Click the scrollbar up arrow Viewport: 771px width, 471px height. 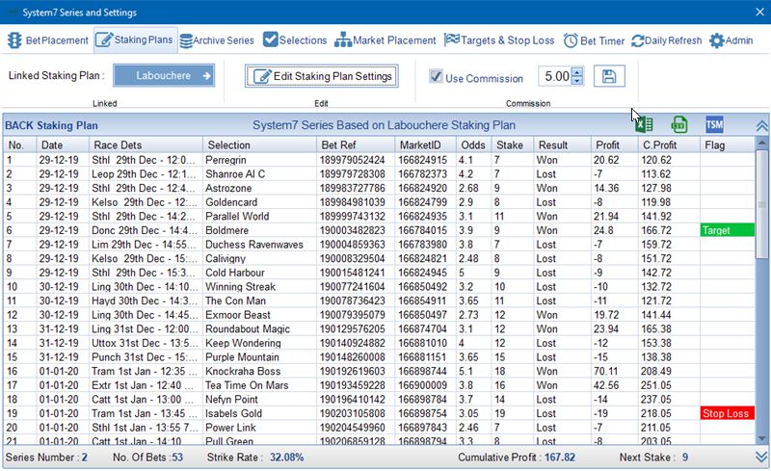762,144
